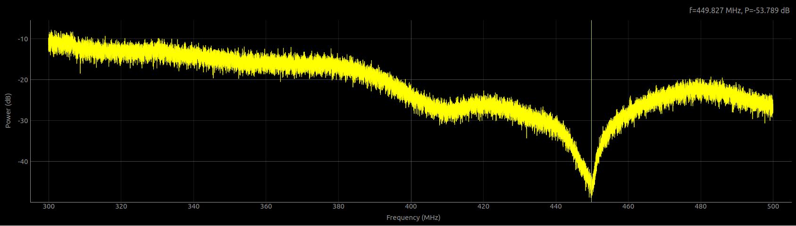Click the -10 power axis tick label
The width and height of the screenshot is (796, 226).
pos(23,39)
